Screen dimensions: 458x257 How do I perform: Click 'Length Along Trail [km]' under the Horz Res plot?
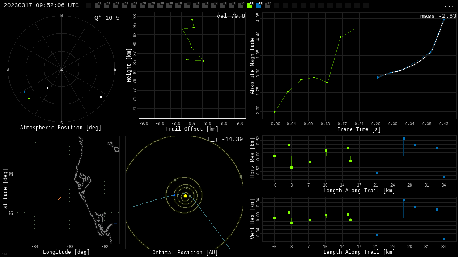click(359, 190)
